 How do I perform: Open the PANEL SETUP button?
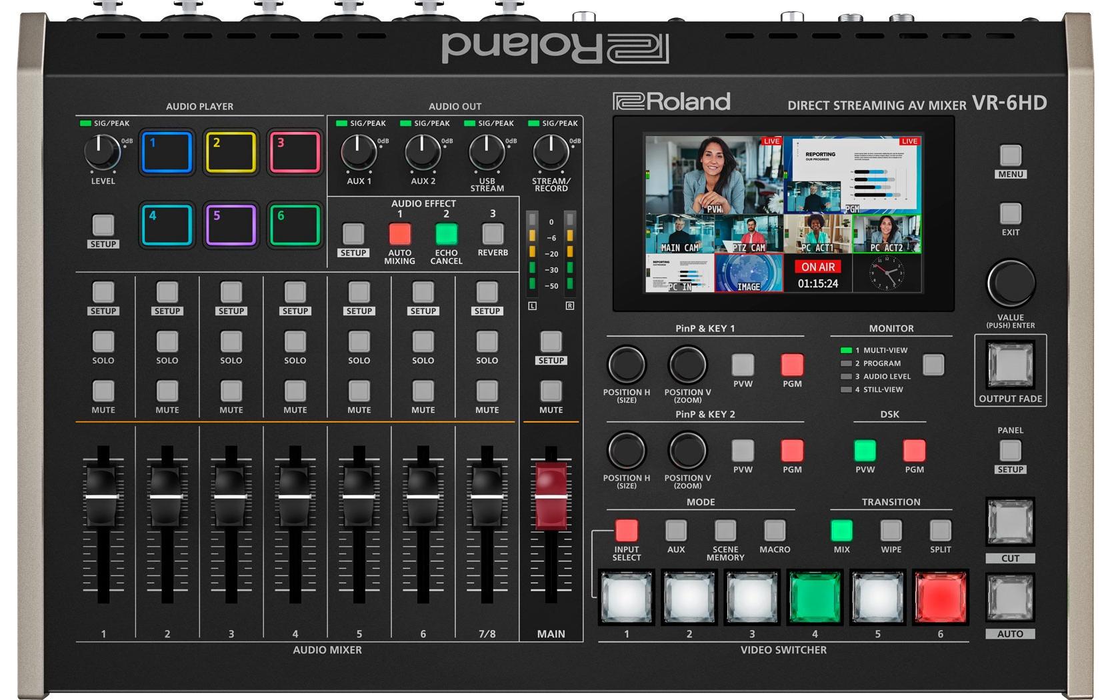pyautogui.click(x=1010, y=451)
